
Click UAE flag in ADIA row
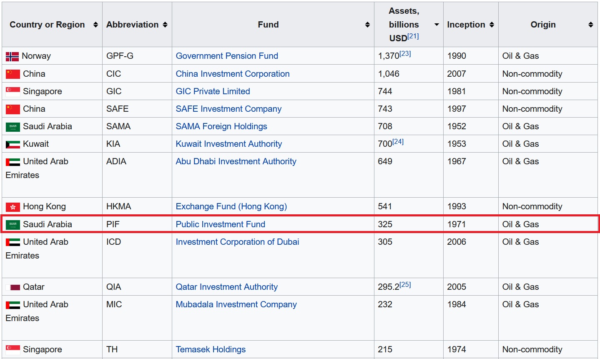(13, 162)
